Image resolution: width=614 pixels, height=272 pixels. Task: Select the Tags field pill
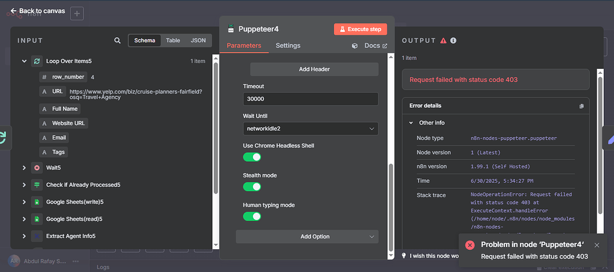(53, 152)
